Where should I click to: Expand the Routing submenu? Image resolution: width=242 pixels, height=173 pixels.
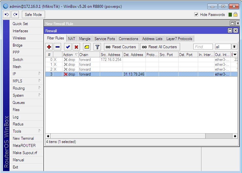pos(40,88)
